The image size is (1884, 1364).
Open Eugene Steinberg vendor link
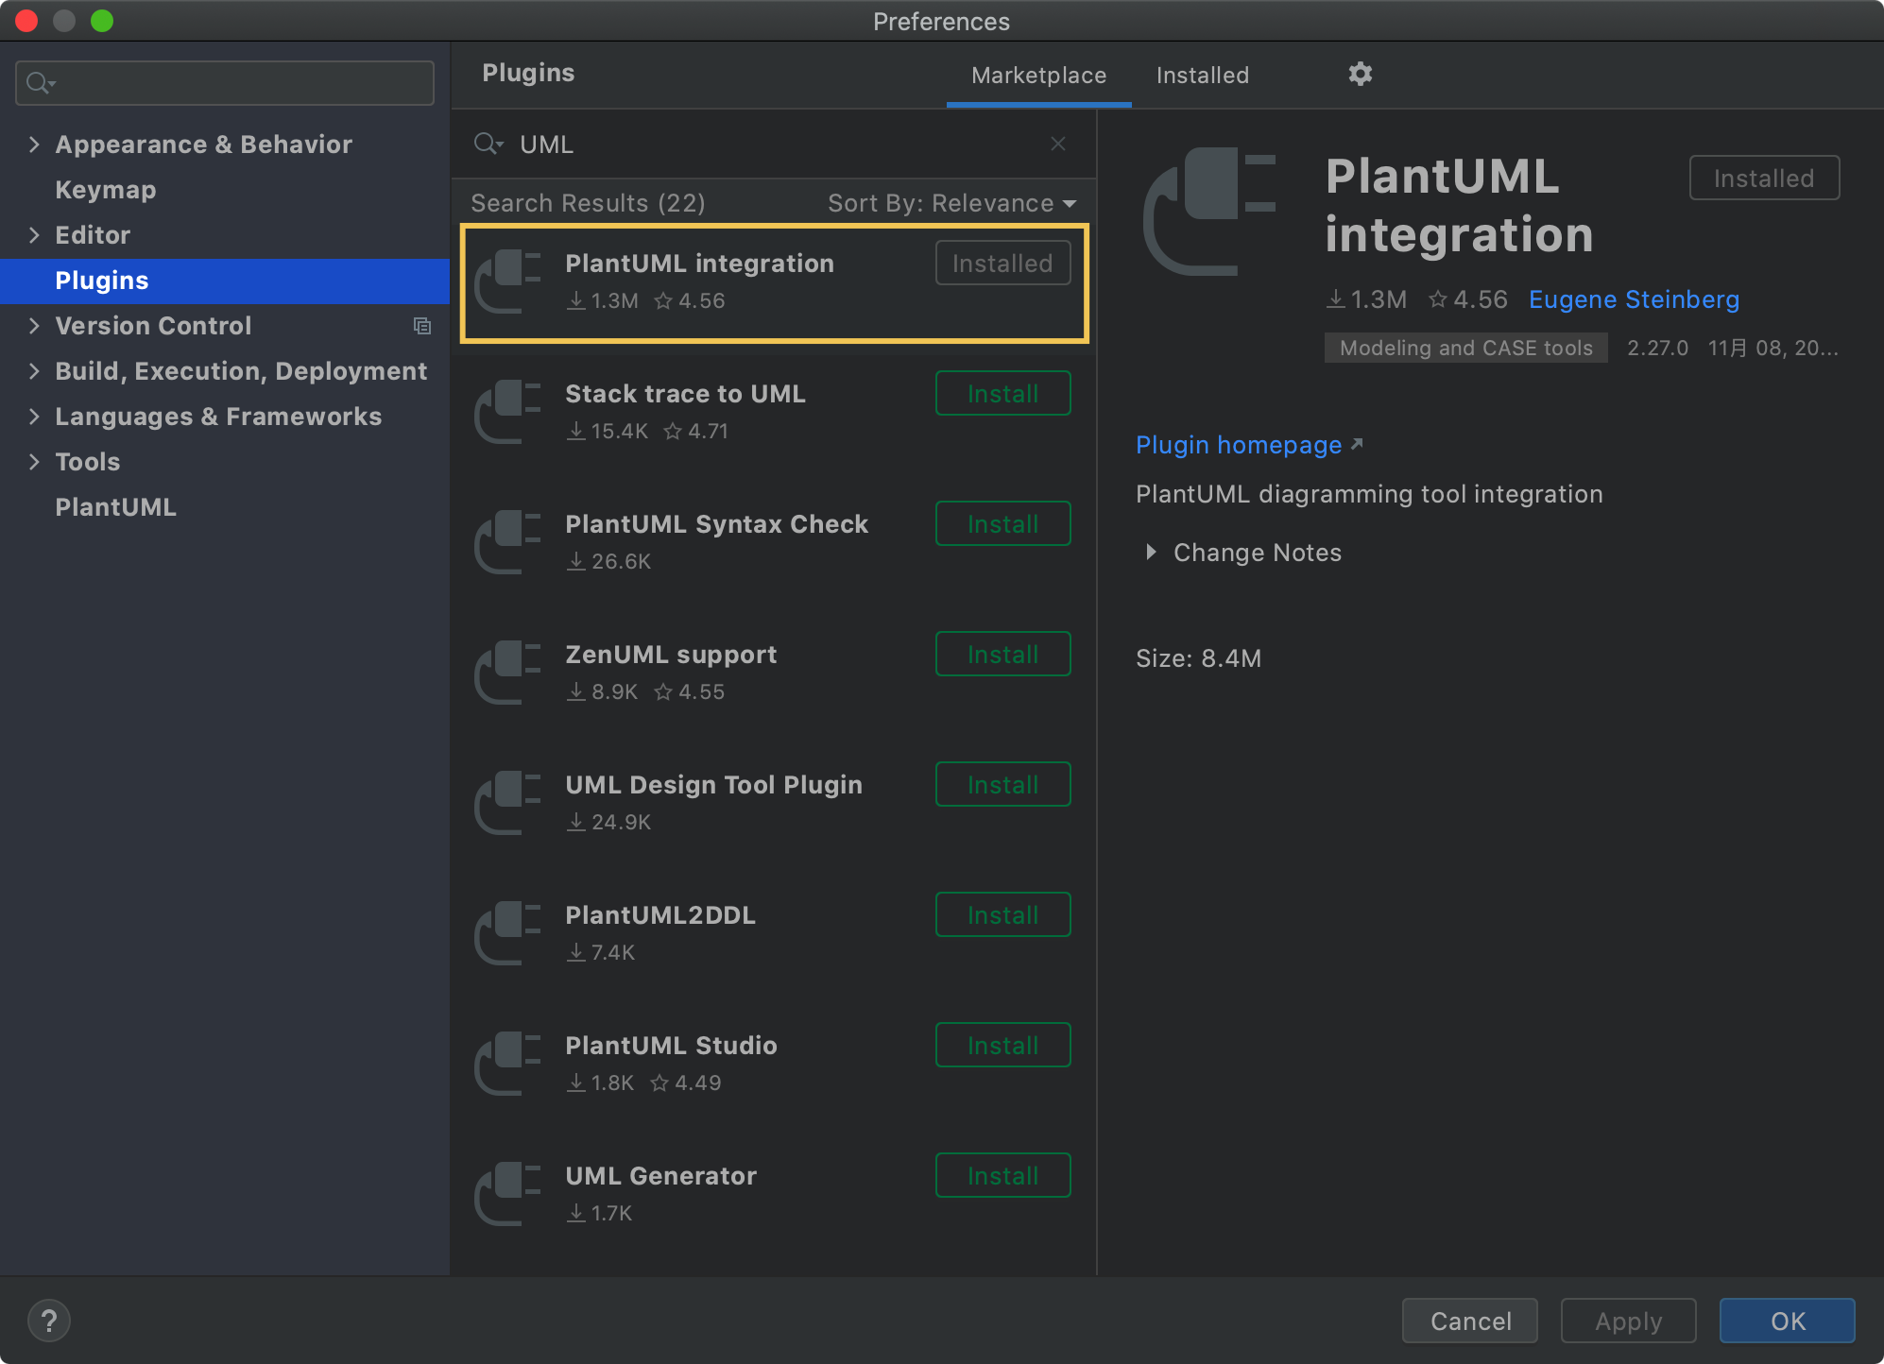click(x=1634, y=299)
